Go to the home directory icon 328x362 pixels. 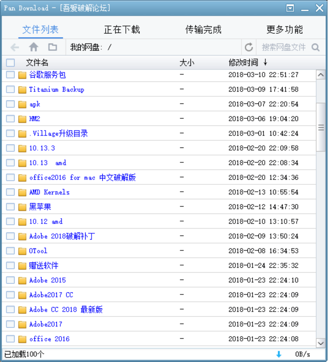click(34, 47)
